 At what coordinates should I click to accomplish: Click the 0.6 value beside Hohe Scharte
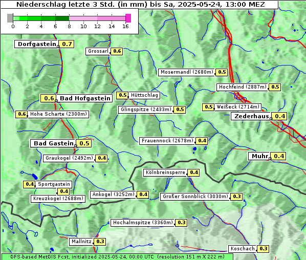[x=21, y=114]
